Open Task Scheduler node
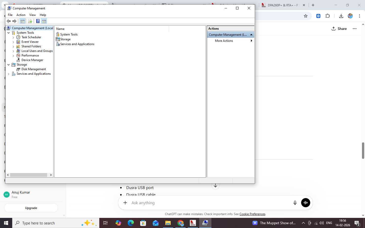This screenshot has width=365, height=228. (x=31, y=37)
